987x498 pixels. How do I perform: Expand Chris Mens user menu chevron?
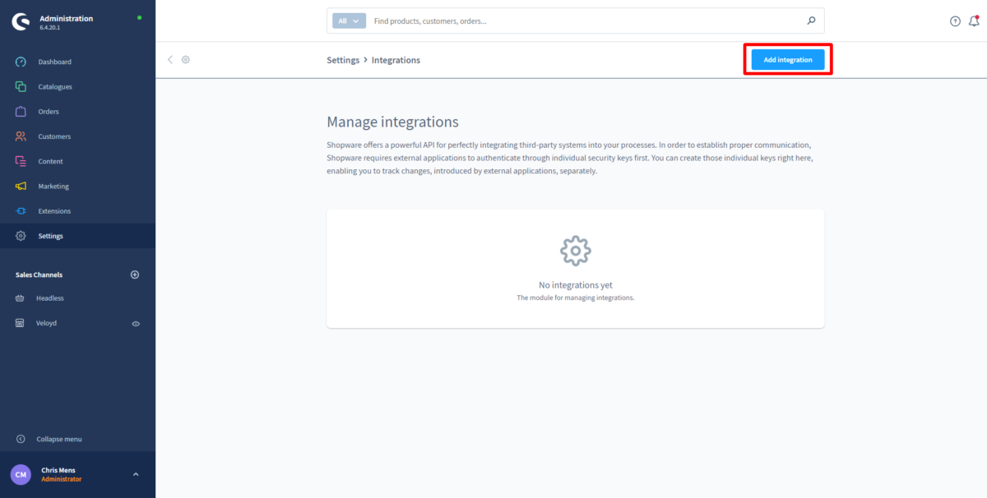coord(136,474)
